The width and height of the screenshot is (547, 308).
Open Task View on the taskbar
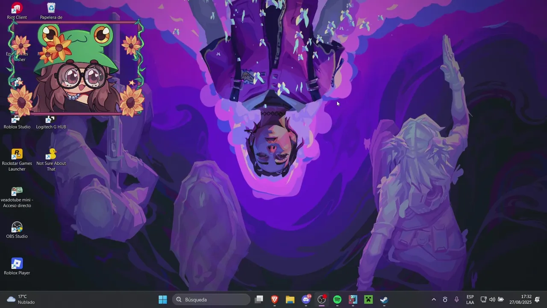point(259,299)
